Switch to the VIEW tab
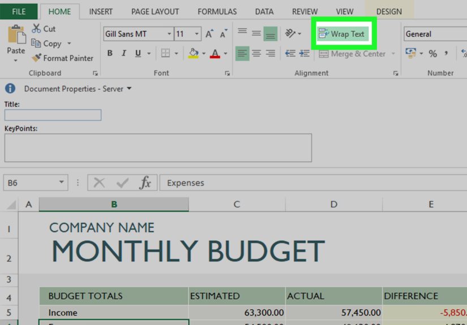 [x=345, y=12]
